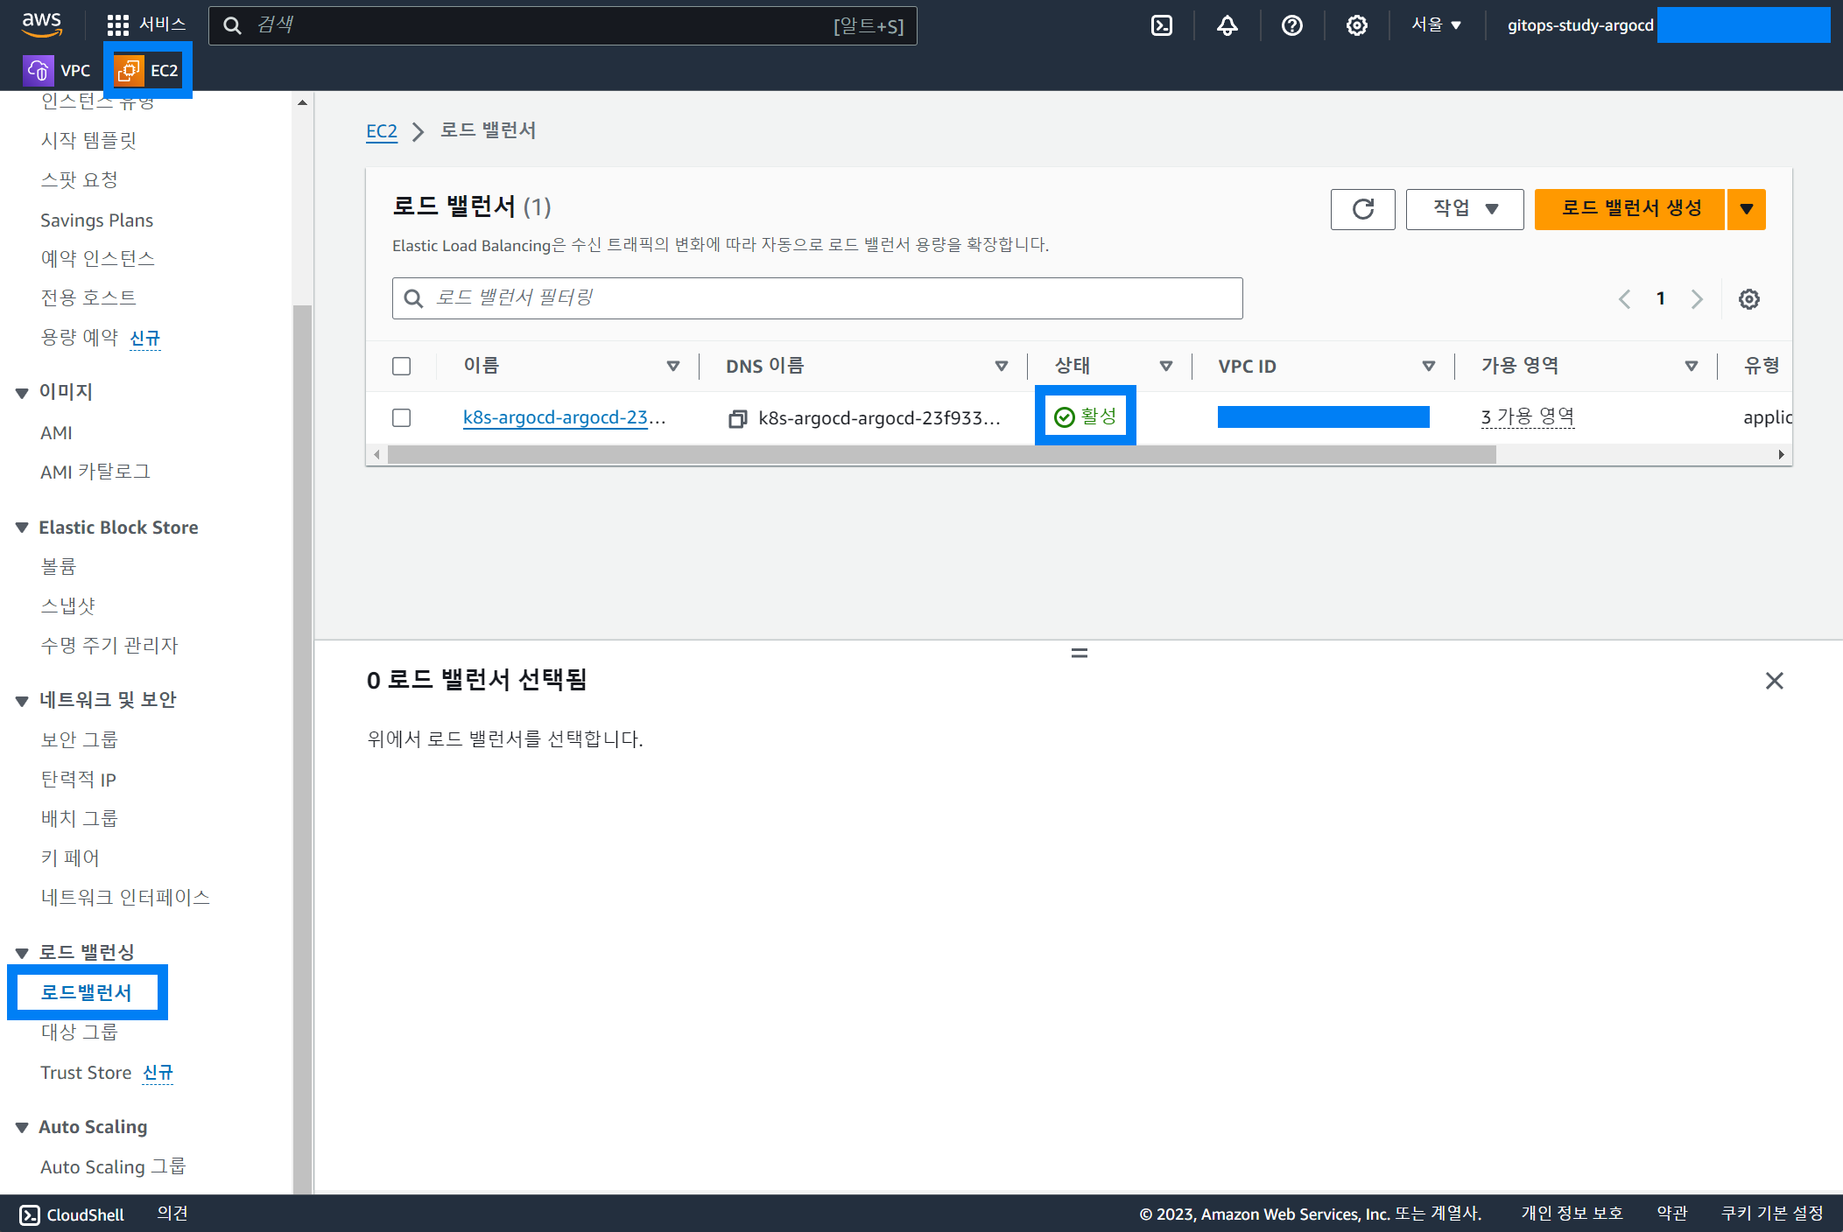
Task: Copy the DNS name with copy icon
Action: [x=737, y=419]
